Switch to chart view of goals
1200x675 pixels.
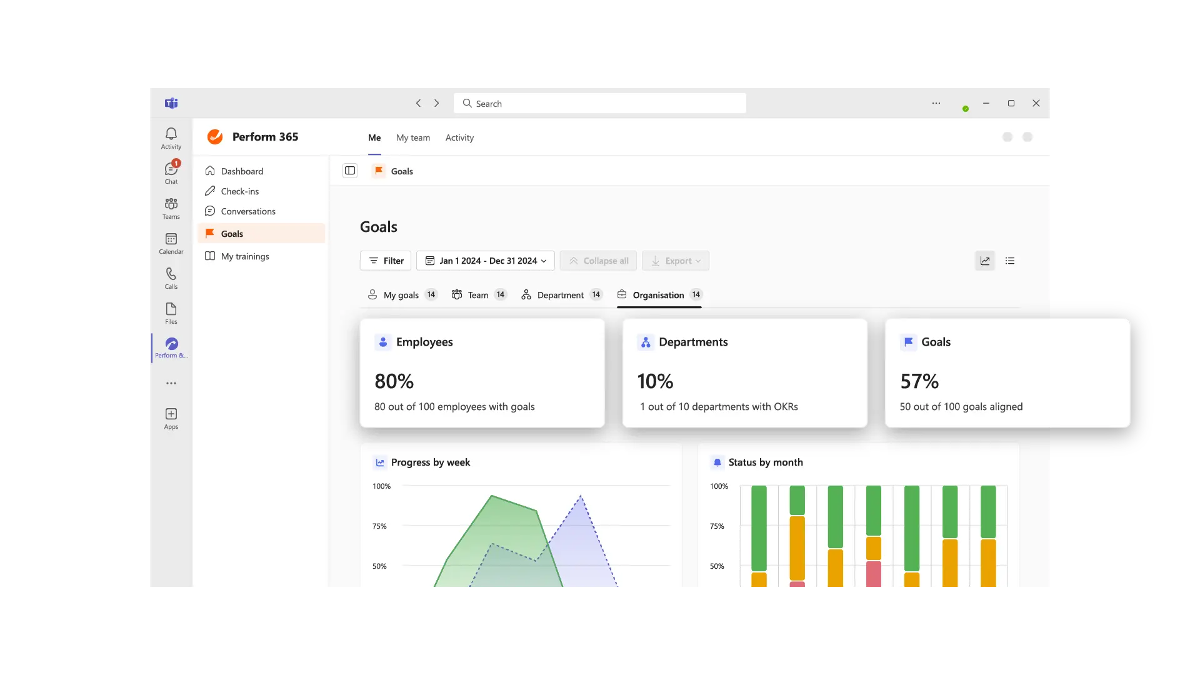pos(985,261)
